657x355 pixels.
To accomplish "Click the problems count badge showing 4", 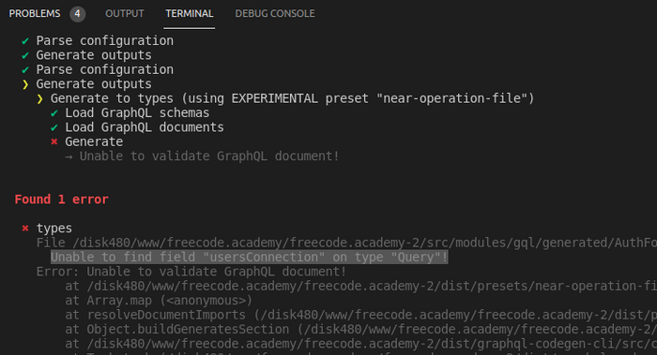I will (x=77, y=14).
